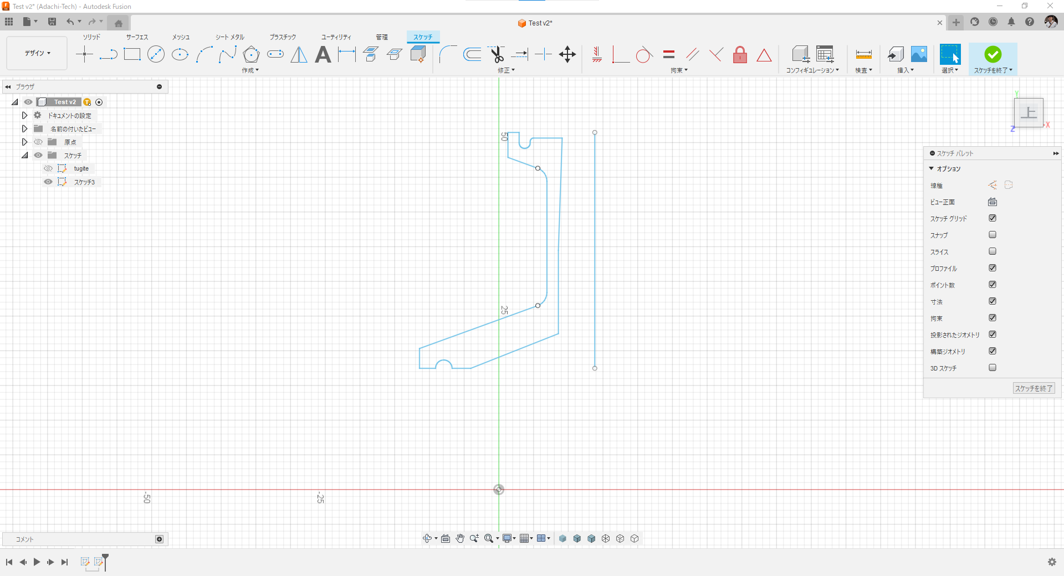Open the 作成 dropdown menu
The width and height of the screenshot is (1064, 576).
pos(250,70)
